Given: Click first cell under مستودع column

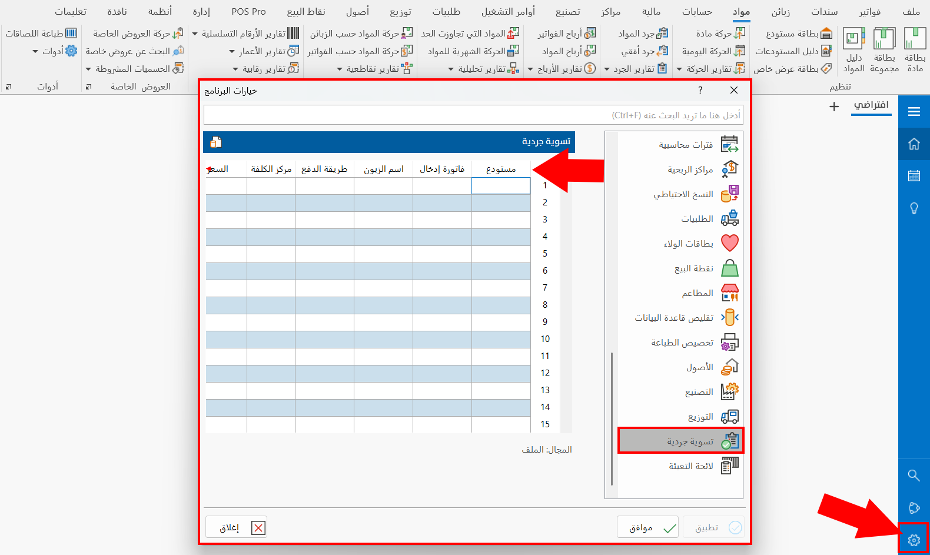Looking at the screenshot, I should (501, 186).
